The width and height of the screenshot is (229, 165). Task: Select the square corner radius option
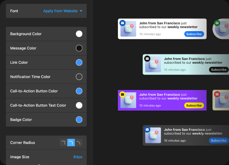pos(63,143)
